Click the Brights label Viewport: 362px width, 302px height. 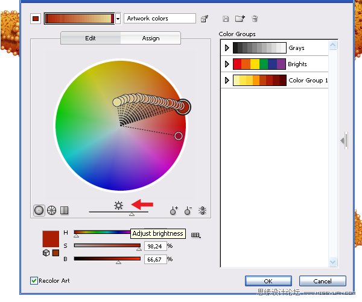297,64
